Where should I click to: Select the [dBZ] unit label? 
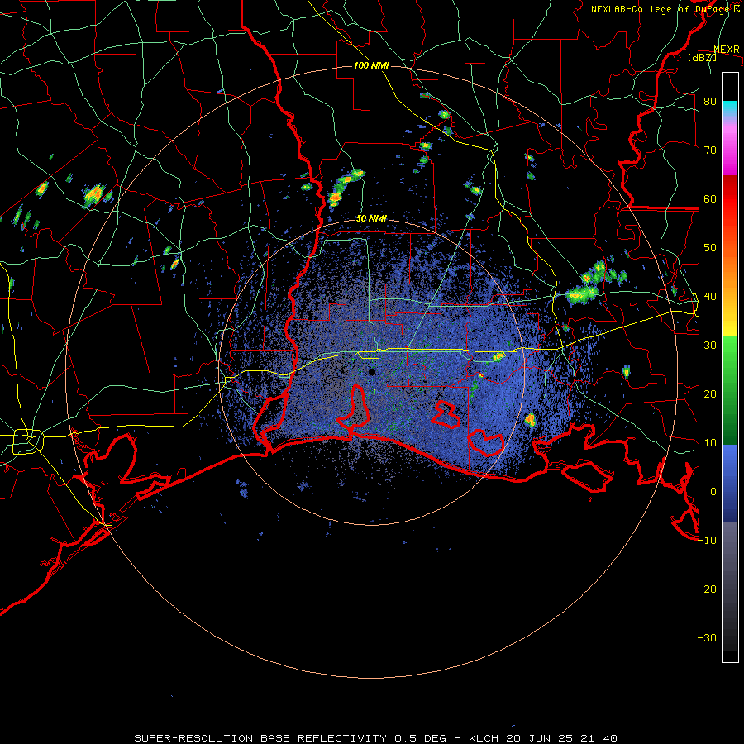[x=702, y=57]
